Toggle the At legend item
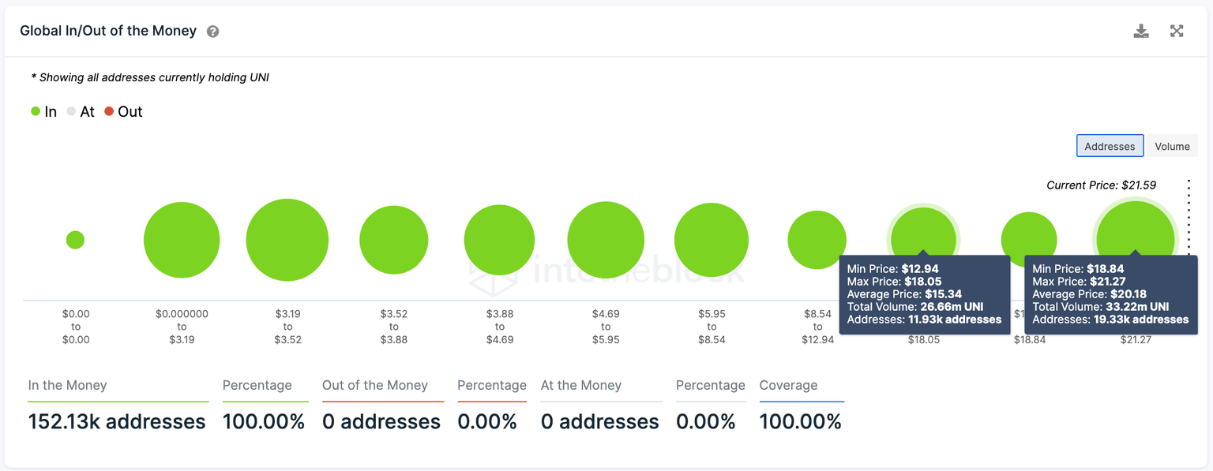The width and height of the screenshot is (1213, 471). click(x=81, y=112)
